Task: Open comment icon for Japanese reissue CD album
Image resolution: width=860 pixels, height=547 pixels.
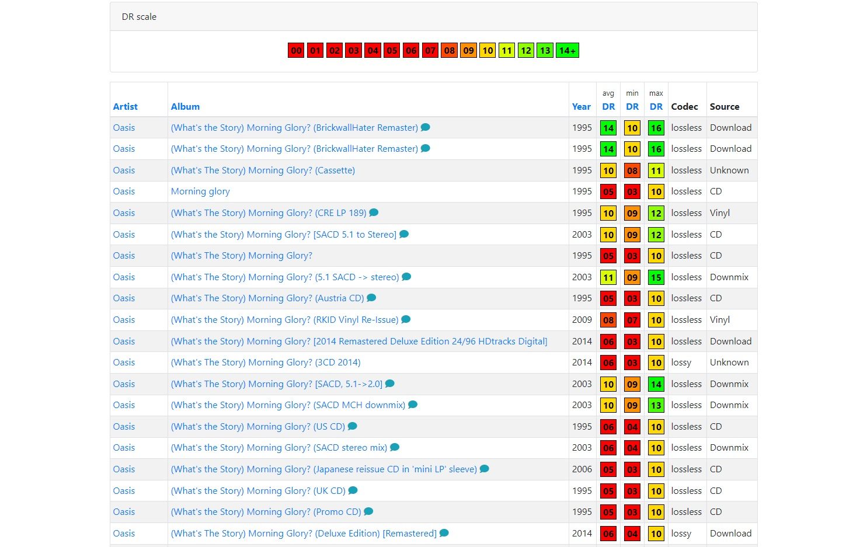Action: click(x=484, y=469)
